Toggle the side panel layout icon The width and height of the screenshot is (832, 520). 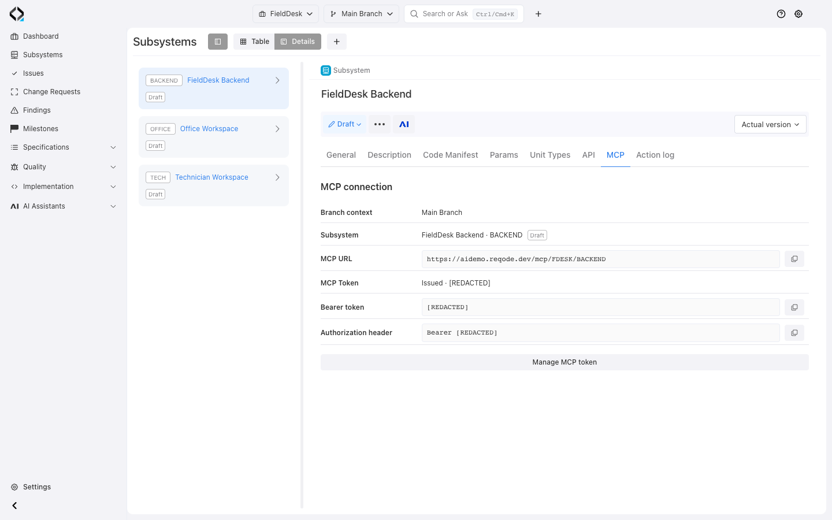click(218, 42)
